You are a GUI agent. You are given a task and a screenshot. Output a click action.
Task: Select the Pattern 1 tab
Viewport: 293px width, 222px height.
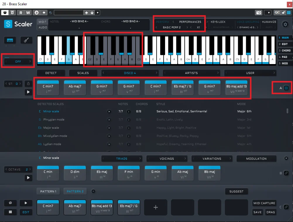pos(48,191)
